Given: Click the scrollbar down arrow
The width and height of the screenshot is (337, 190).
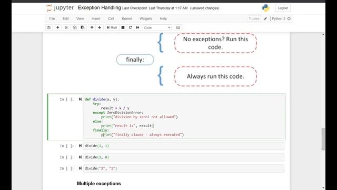Looking at the screenshot, I should pos(323,188).
